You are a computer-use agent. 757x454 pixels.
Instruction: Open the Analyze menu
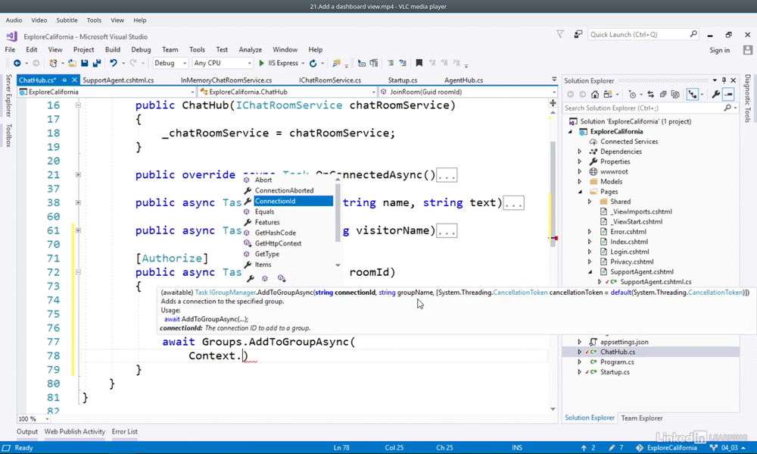(250, 50)
